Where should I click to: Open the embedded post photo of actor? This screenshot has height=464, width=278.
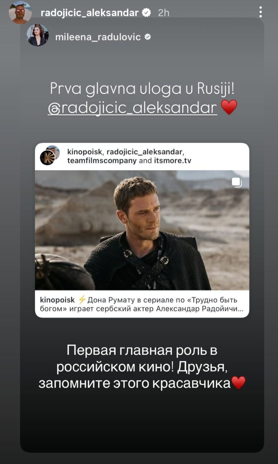(x=142, y=230)
